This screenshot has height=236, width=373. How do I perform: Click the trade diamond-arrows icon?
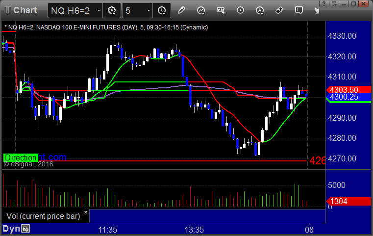pyautogui.click(x=279, y=10)
